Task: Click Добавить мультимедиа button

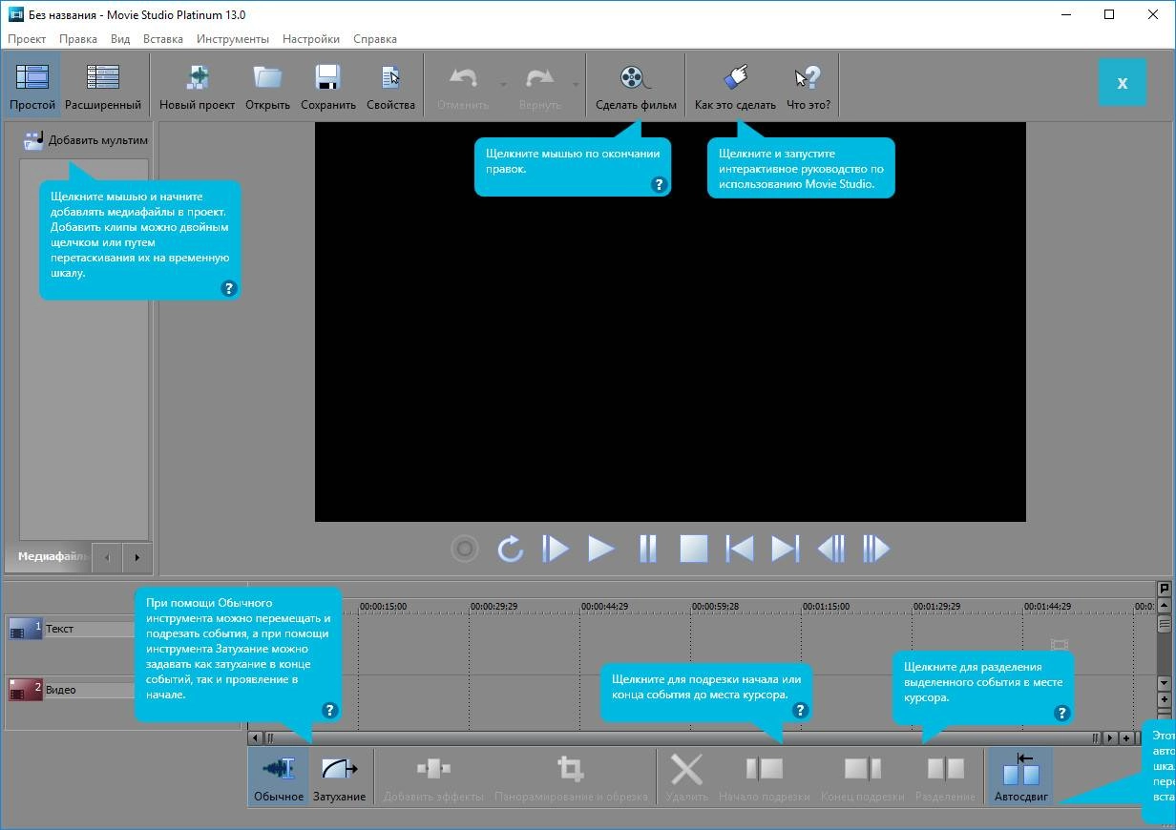Action: coord(85,139)
